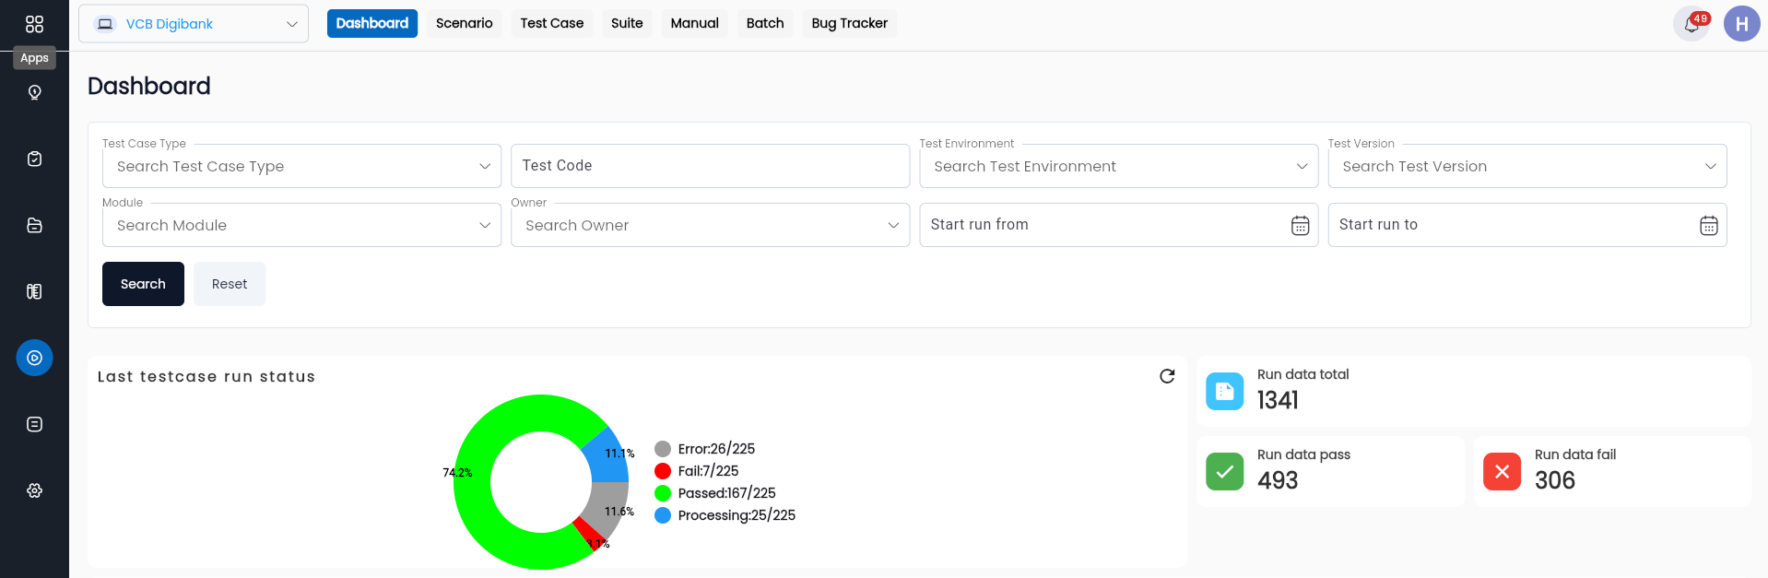
Task: Click the red Run data fail X icon
Action: tap(1502, 471)
